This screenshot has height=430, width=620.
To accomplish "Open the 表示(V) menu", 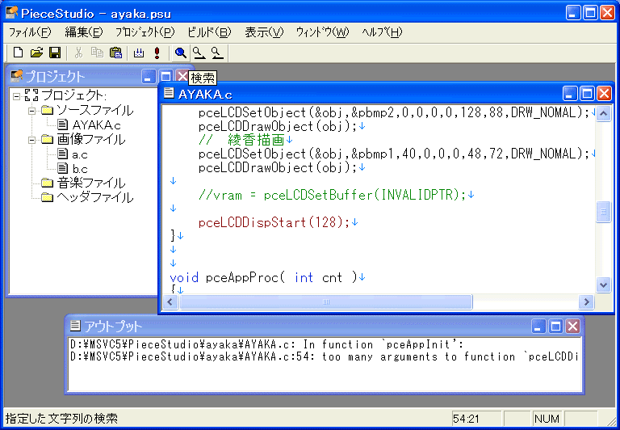I will click(x=264, y=32).
